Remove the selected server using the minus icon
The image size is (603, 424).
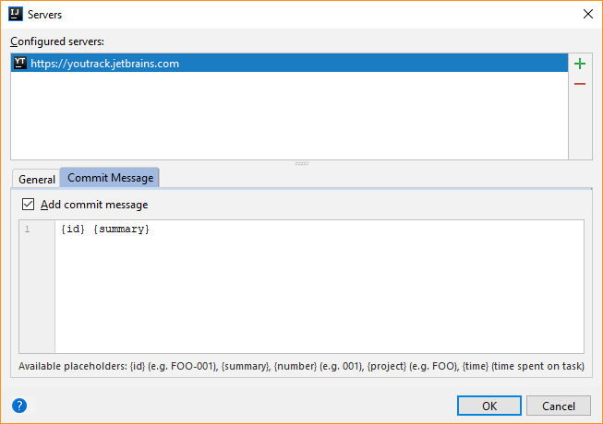pyautogui.click(x=580, y=84)
